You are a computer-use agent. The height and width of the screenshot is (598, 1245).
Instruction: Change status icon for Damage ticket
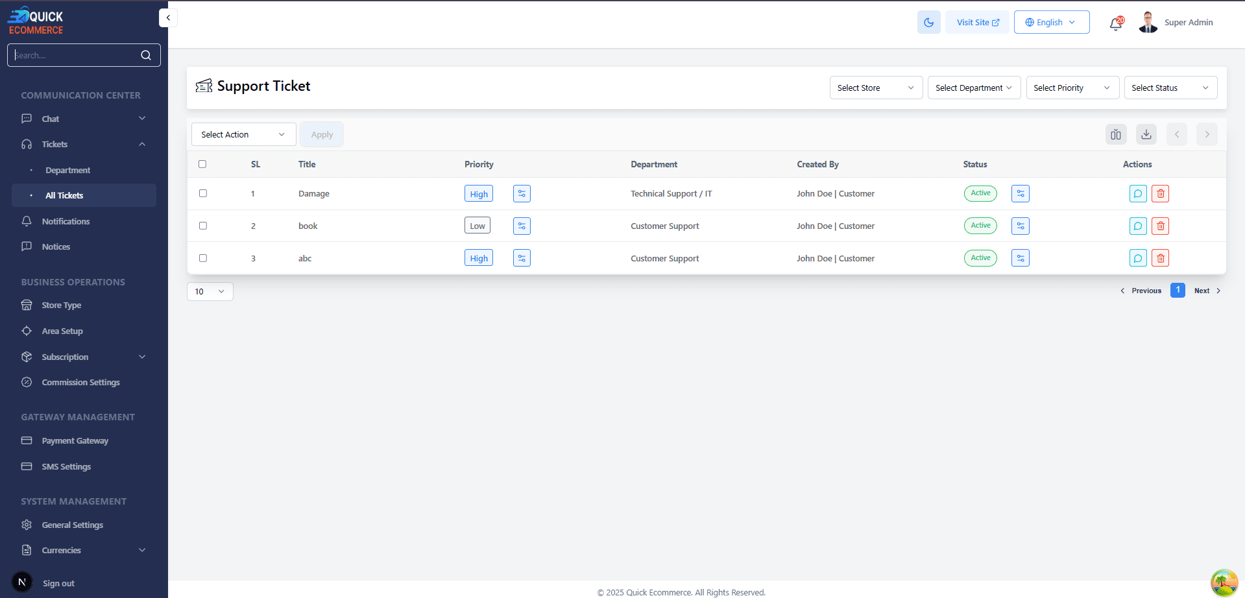(x=1020, y=194)
